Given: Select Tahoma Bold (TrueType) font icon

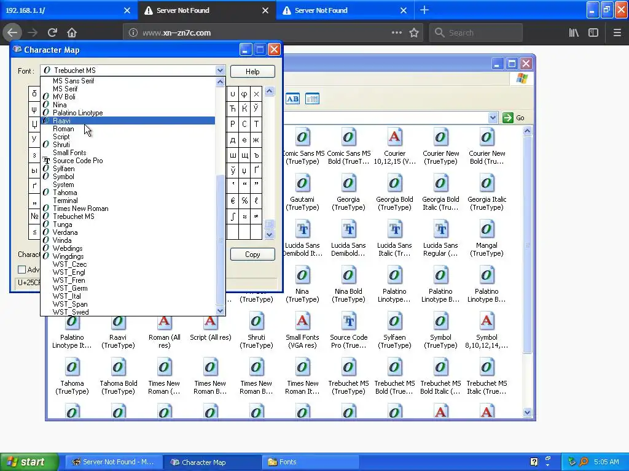Looking at the screenshot, I should click(x=118, y=377).
